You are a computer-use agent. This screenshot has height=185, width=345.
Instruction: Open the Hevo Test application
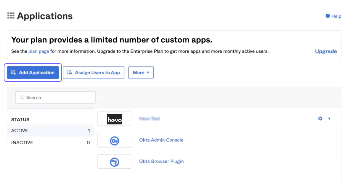click(149, 119)
